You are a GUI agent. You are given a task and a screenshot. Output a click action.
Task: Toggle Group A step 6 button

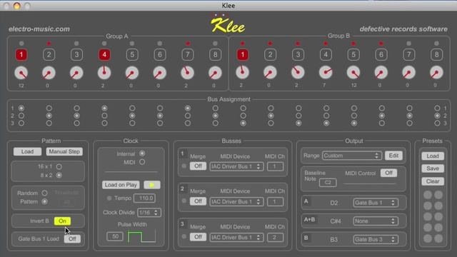pos(160,54)
